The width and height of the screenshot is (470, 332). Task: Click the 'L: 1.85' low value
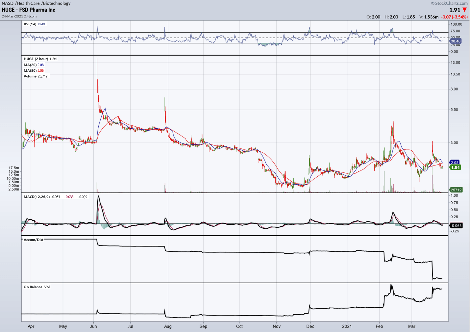[409, 17]
